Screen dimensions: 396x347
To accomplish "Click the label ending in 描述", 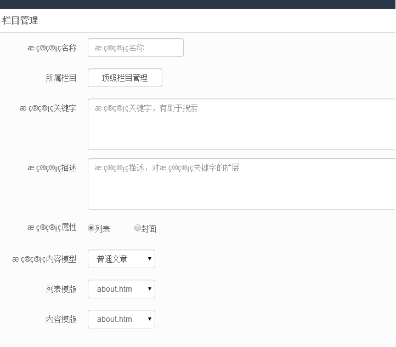I will click(52, 167).
